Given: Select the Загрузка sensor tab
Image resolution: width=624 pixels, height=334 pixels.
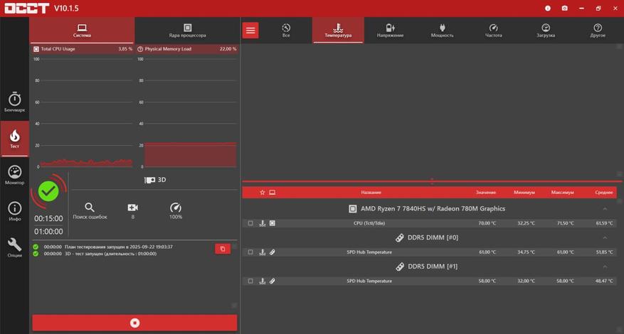Looking at the screenshot, I should tap(546, 31).
